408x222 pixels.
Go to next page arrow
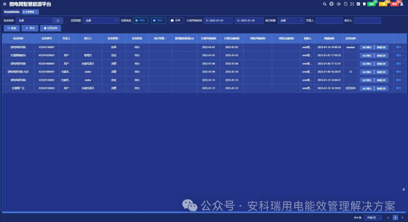tap(402, 217)
